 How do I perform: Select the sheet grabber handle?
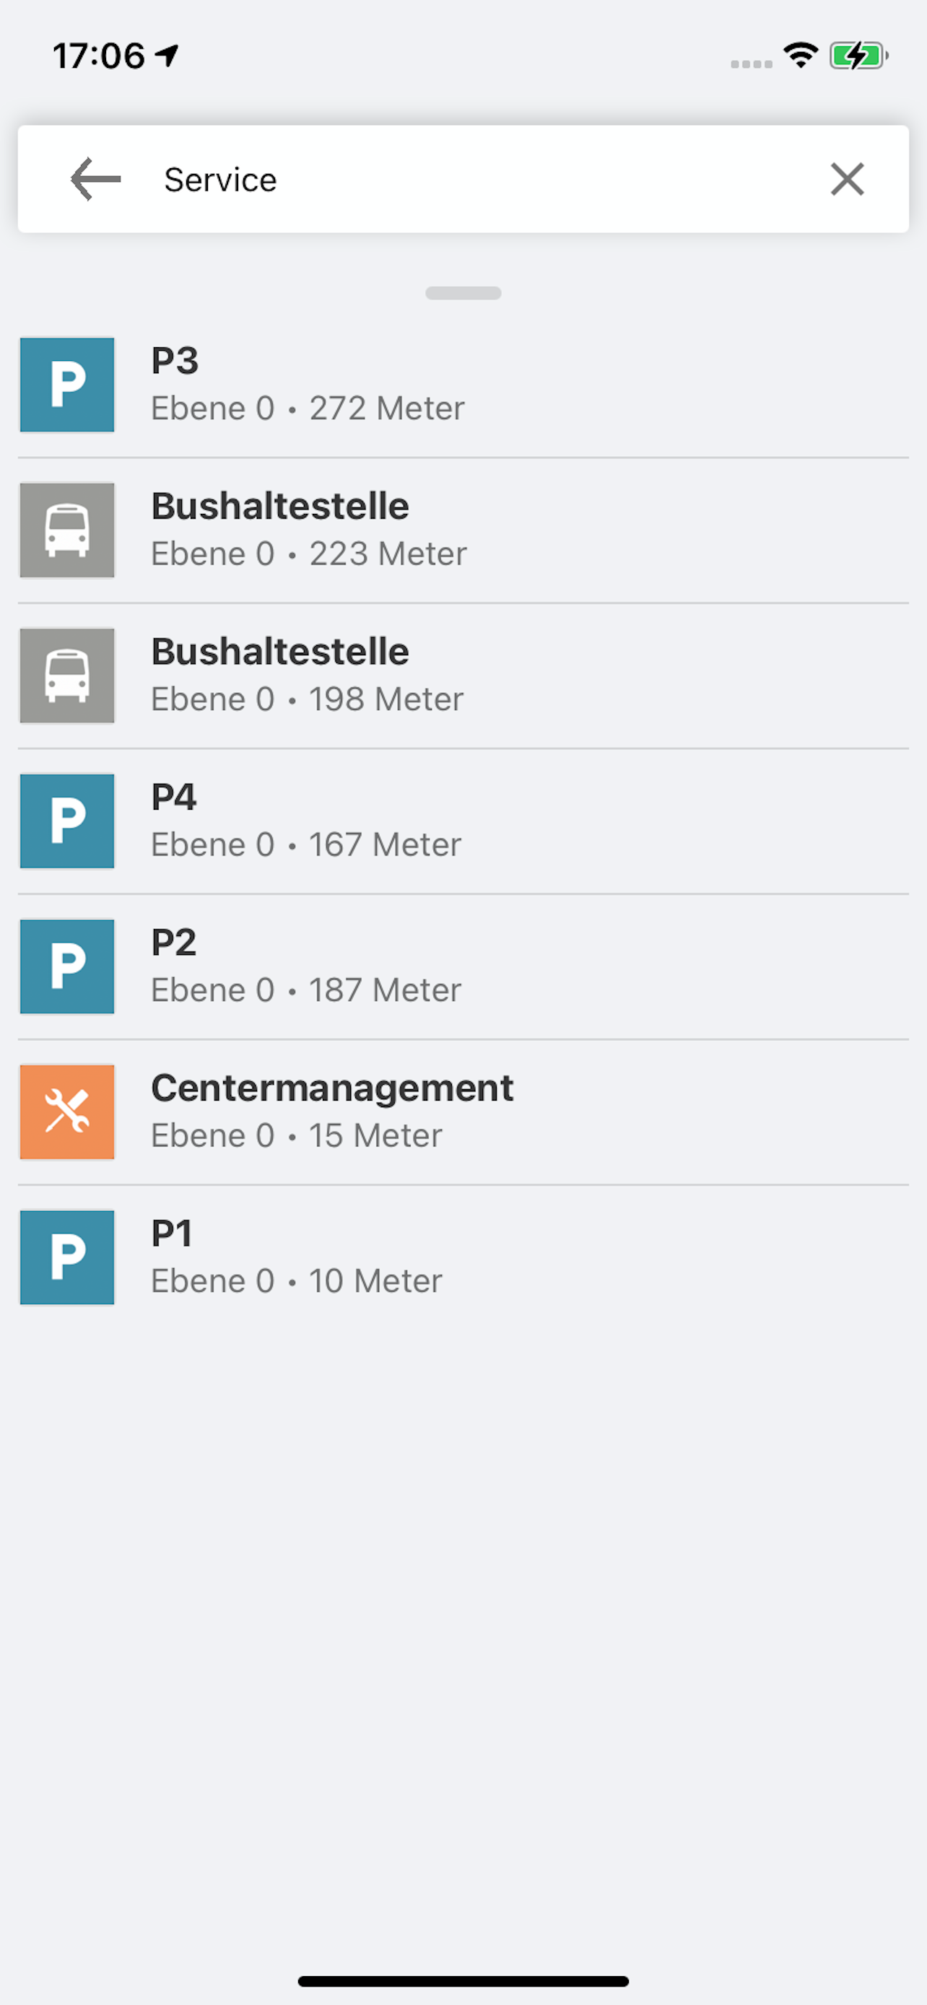pyautogui.click(x=463, y=294)
